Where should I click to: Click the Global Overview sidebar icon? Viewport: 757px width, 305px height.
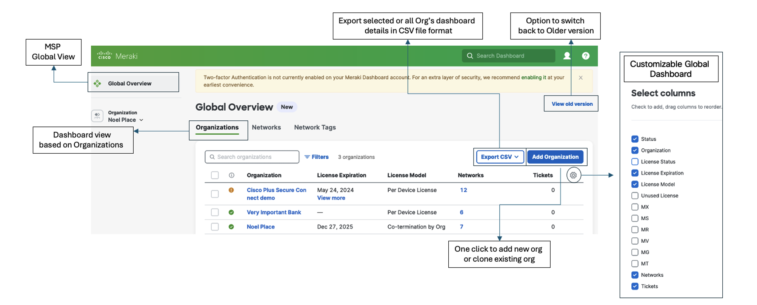[x=97, y=83]
